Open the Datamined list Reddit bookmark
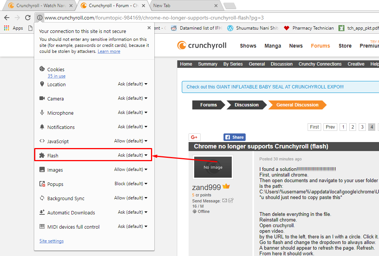379x256 pixels. coord(196,28)
